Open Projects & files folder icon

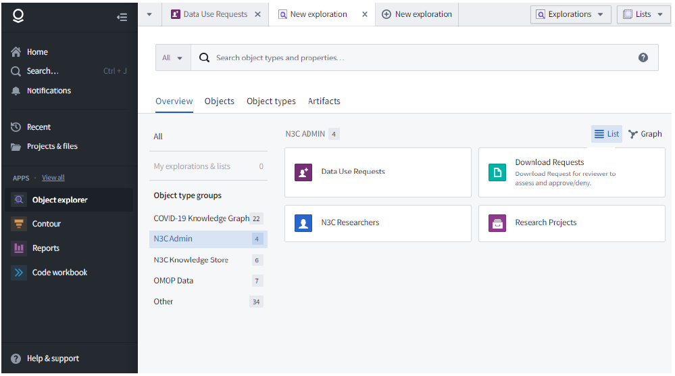point(16,147)
